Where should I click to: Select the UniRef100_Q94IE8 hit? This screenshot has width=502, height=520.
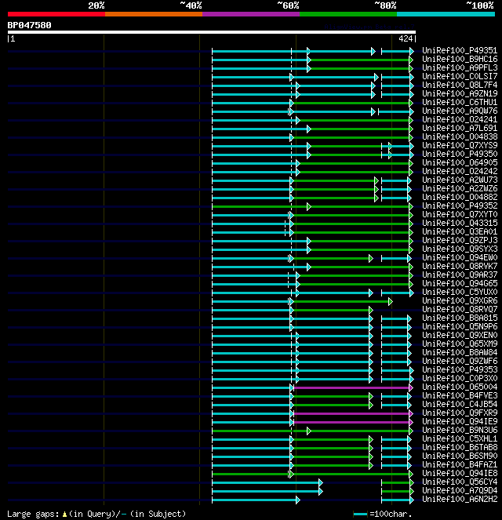pyautogui.click(x=460, y=473)
